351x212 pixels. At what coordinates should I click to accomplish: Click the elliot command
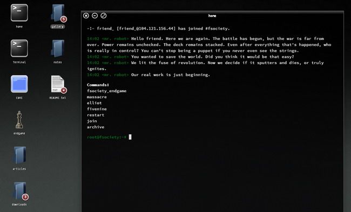pos(94,103)
